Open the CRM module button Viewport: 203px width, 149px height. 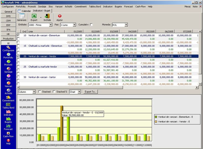coord(8,21)
